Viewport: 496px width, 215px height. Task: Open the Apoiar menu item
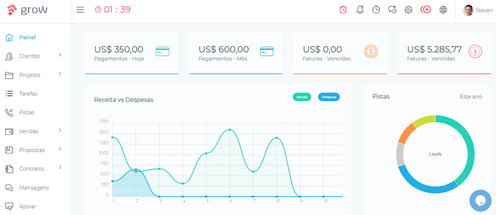point(28,207)
